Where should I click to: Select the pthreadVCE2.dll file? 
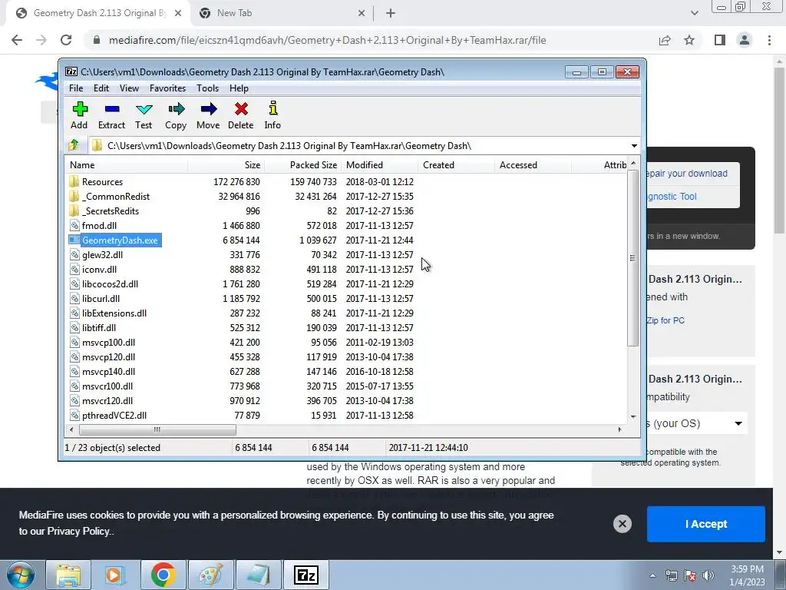(x=114, y=416)
